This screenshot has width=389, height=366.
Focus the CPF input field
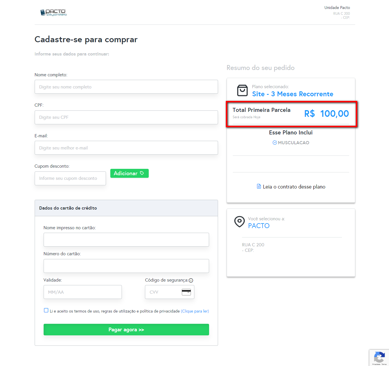coord(126,117)
